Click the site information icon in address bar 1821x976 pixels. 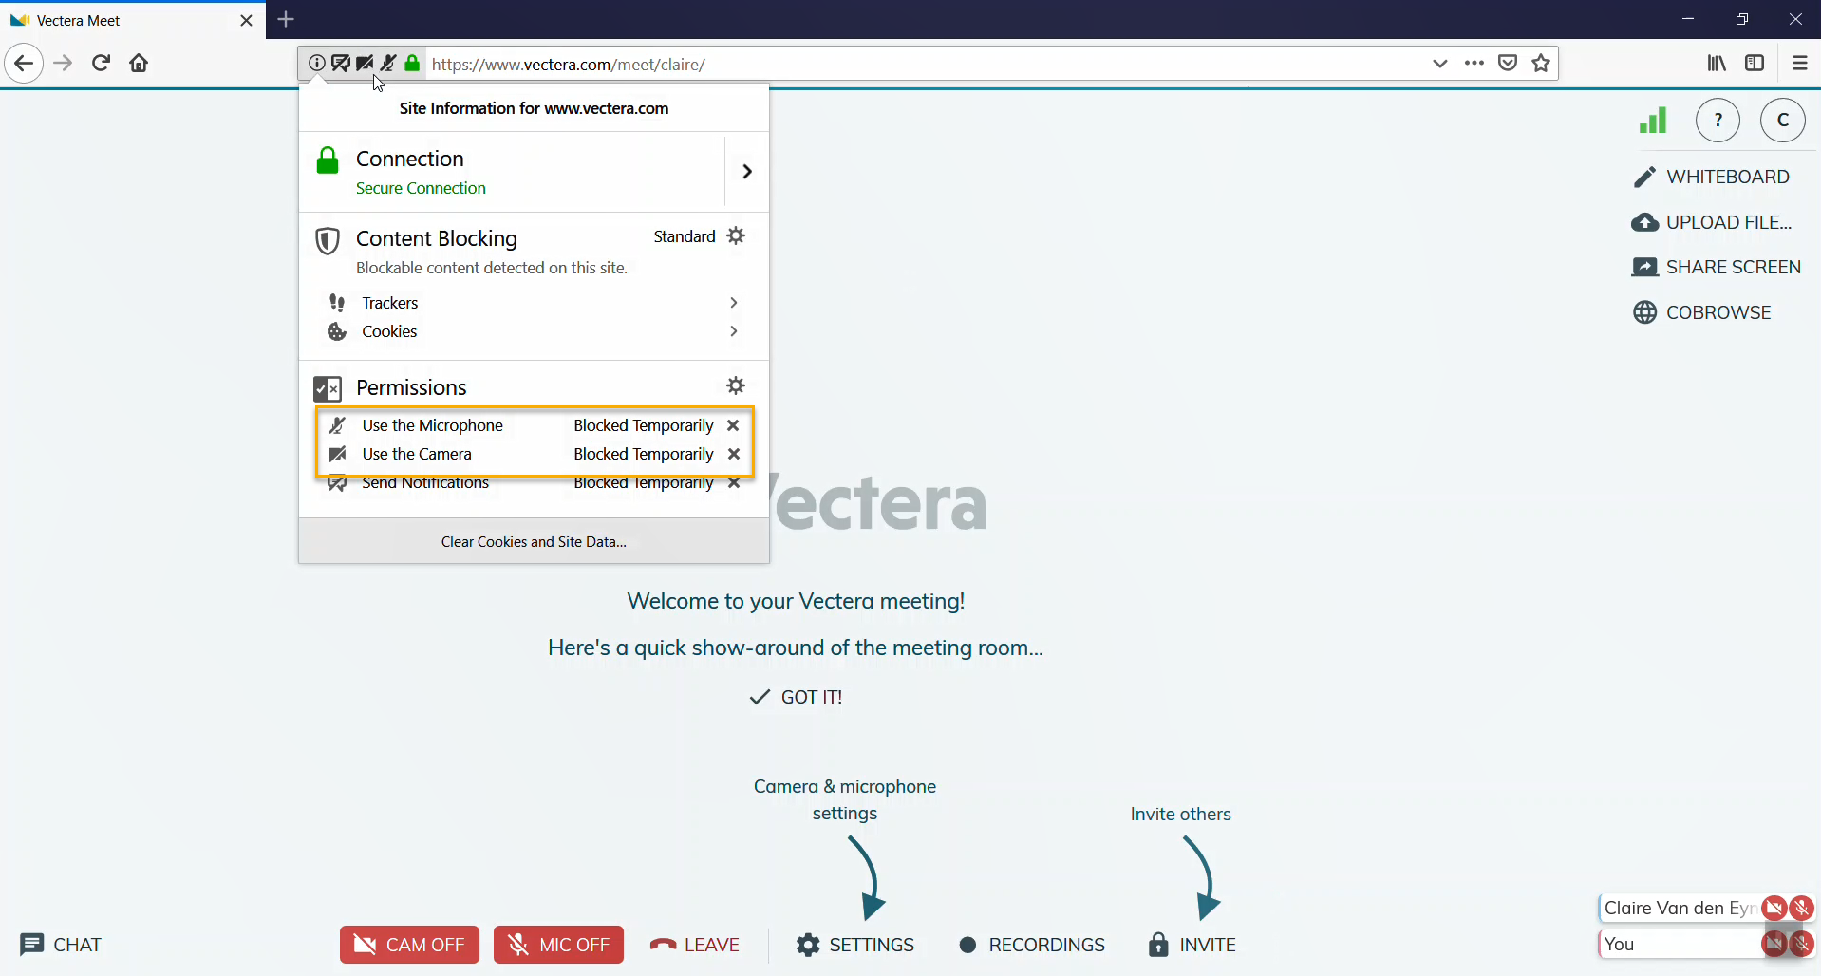click(316, 64)
